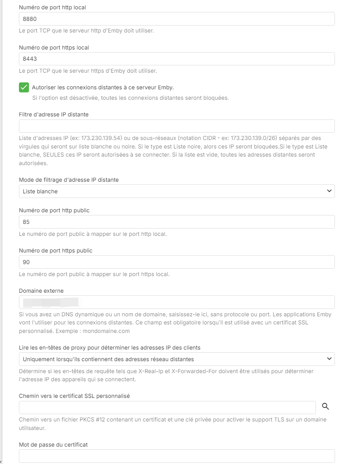Click the chevron arrow on proxy headers dropdown
The height and width of the screenshot is (464, 350).
tap(329, 359)
